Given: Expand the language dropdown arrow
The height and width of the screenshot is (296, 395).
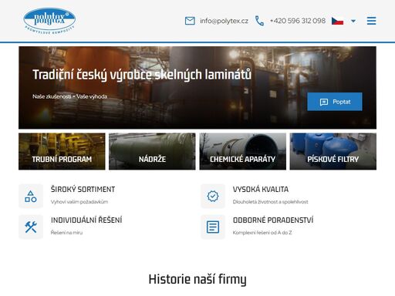Looking at the screenshot, I should point(353,21).
